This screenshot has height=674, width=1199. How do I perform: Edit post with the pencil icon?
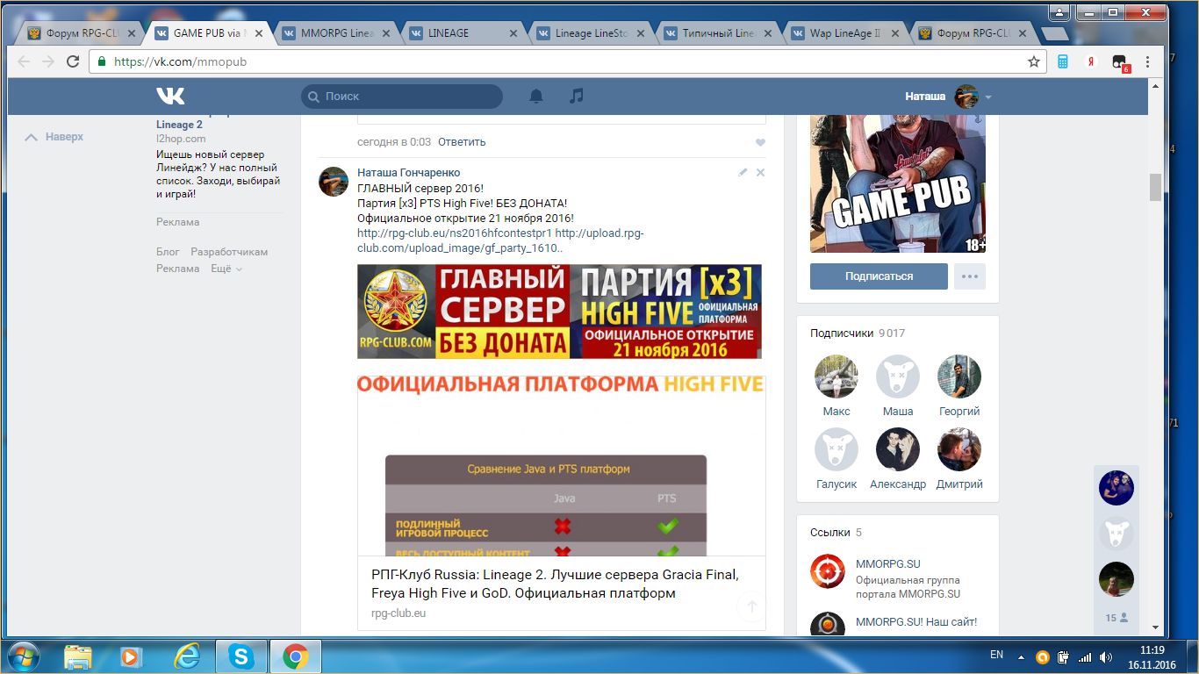(x=743, y=173)
